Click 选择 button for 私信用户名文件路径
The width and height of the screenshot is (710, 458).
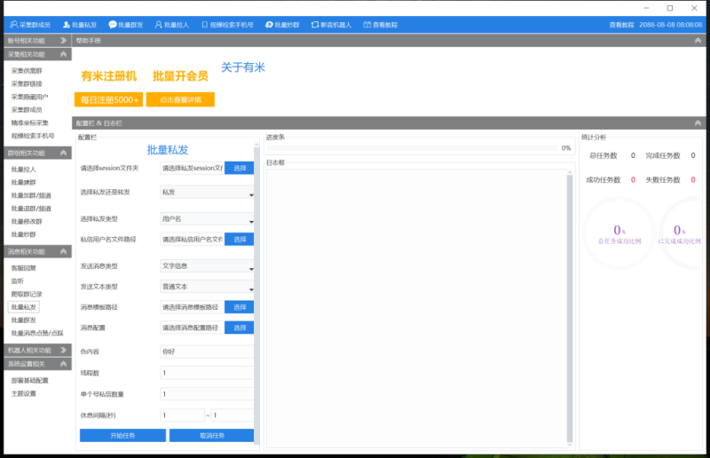(x=239, y=239)
